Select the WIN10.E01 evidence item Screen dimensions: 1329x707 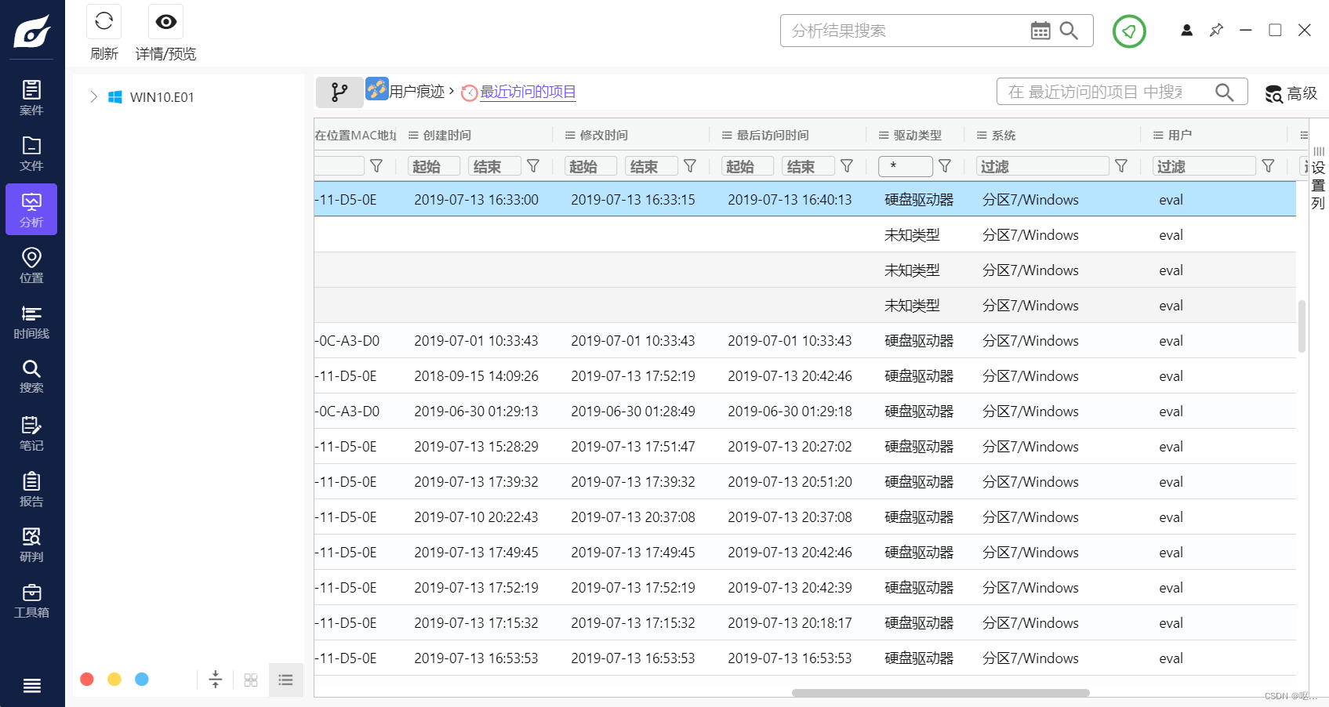click(x=162, y=97)
